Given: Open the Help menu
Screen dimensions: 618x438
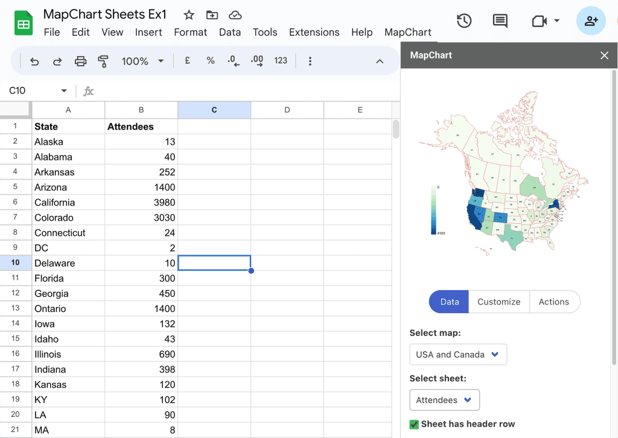Looking at the screenshot, I should tap(362, 33).
